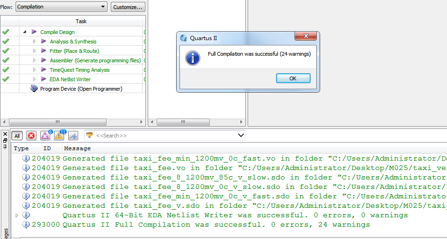Click the EDA Netlist Writer status checkmark
The image size is (447, 239).
(5, 79)
